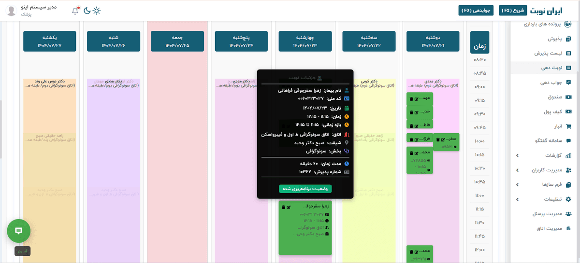Select the جمعه 1404/07/25 day header
This screenshot has height=263, width=580.
177,41
